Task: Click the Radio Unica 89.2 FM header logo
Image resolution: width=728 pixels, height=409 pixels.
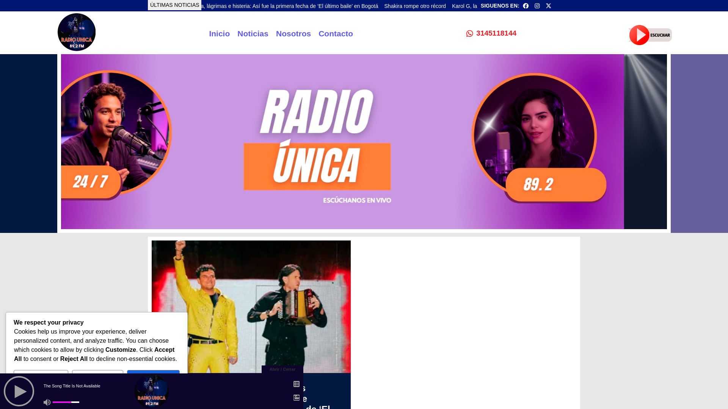Action: tap(77, 32)
